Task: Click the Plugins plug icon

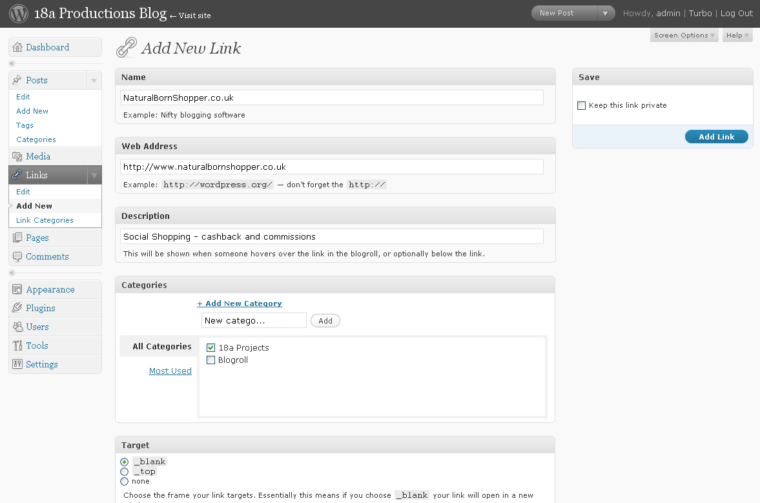Action: [17, 308]
